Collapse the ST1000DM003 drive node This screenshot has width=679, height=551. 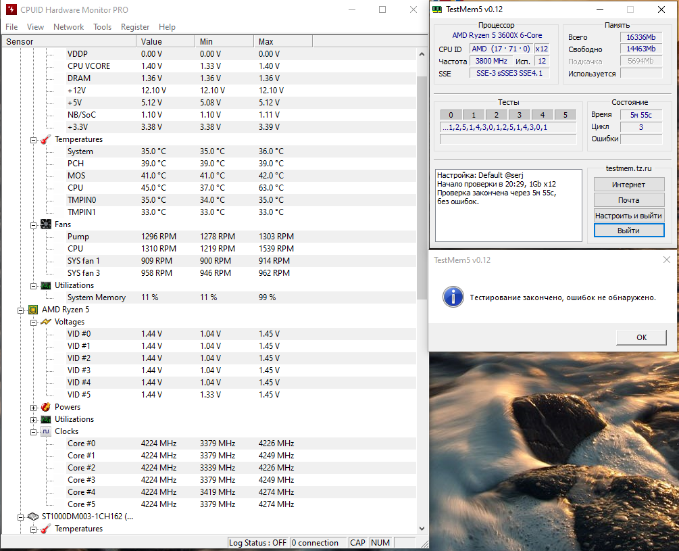(x=20, y=517)
